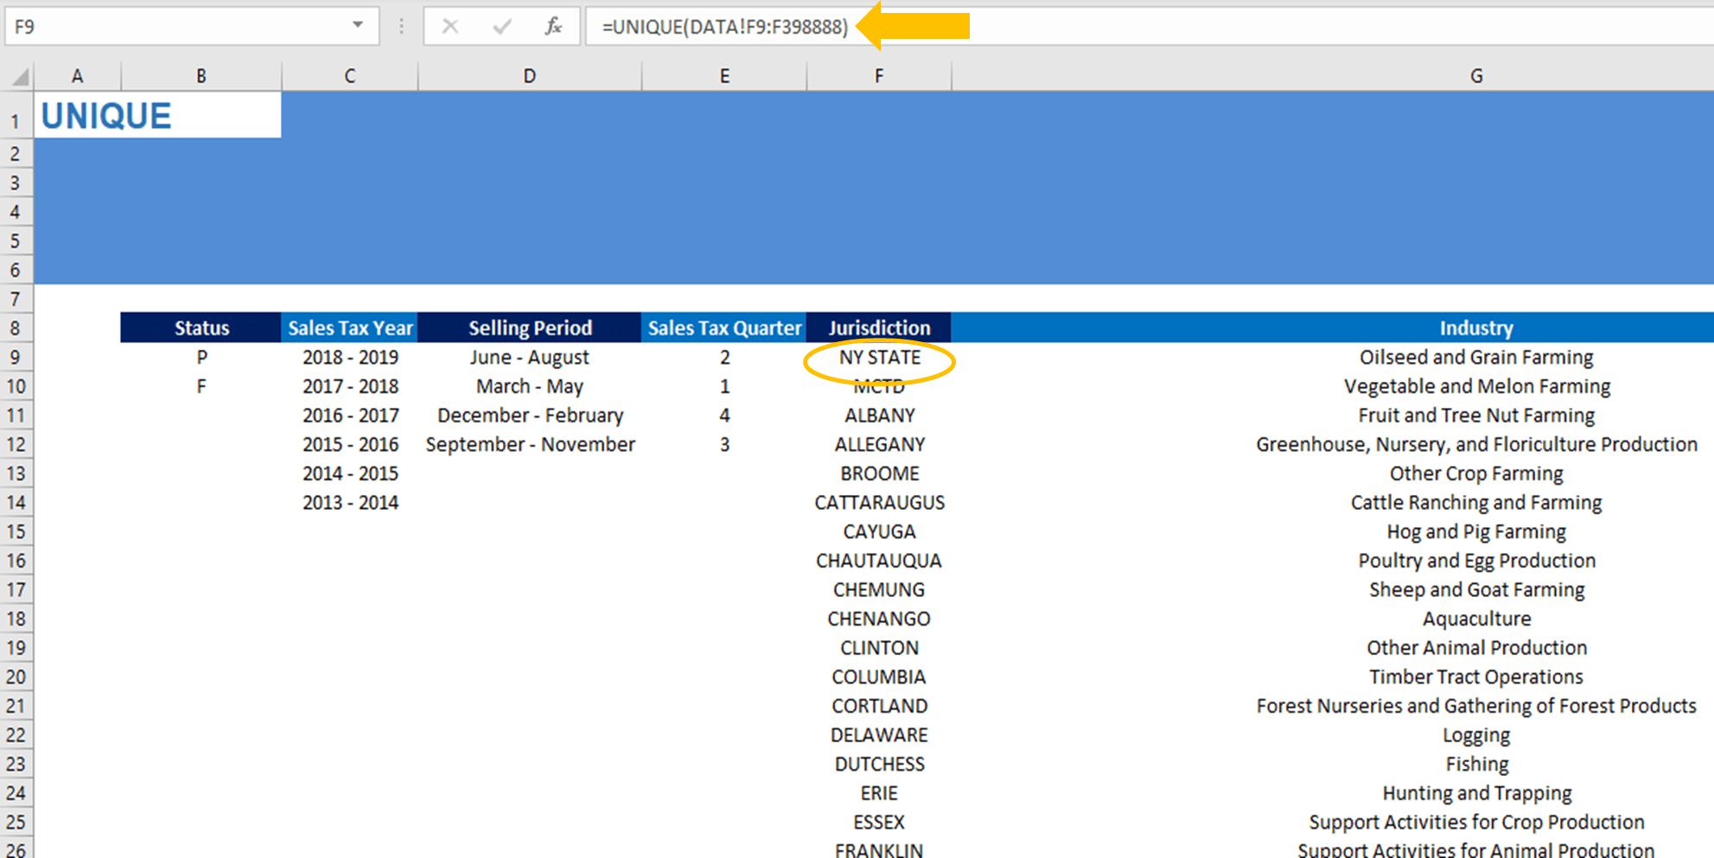Select the June - August selling period cell
Viewport: 1714px width, 858px height.
pos(529,357)
